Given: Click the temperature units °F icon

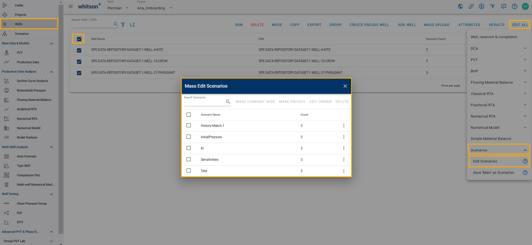Looking at the screenshot, I should (492, 6).
